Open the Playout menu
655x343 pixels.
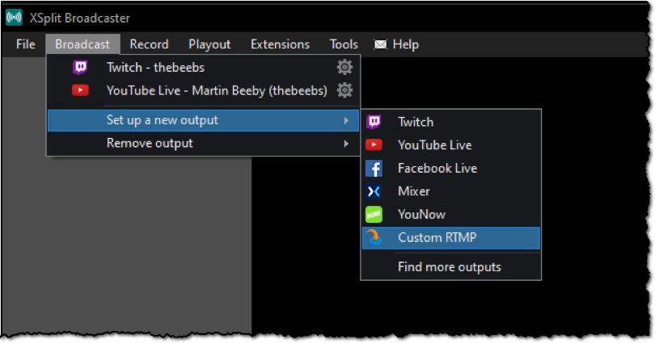point(209,44)
